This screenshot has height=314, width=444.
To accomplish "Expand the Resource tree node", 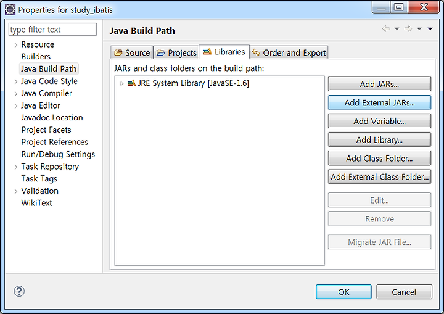I will [x=16, y=45].
